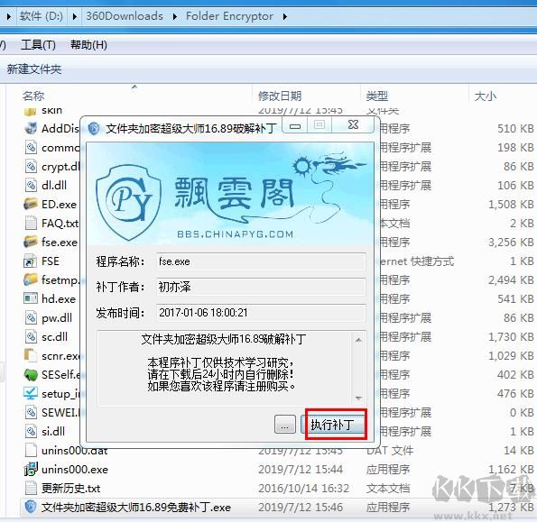
Task: Click the 补丁作者 field showing 初亦泽
Action: tap(261, 287)
